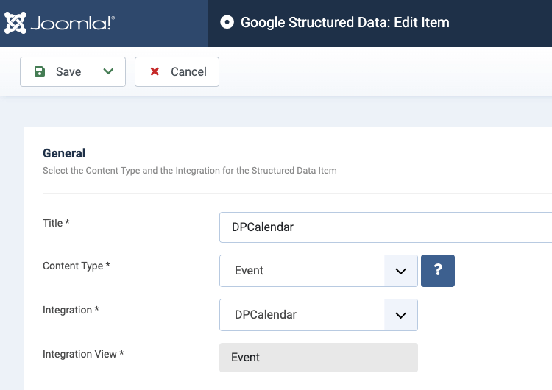The width and height of the screenshot is (552, 390).
Task: Click the Integration * label
Action: click(x=71, y=310)
